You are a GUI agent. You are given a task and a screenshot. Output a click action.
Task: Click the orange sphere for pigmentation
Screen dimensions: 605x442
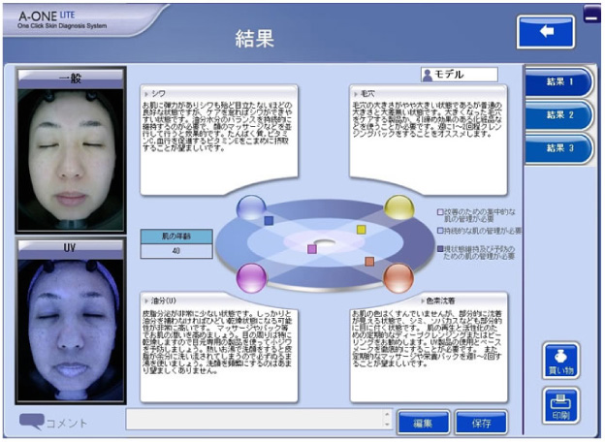(x=398, y=277)
